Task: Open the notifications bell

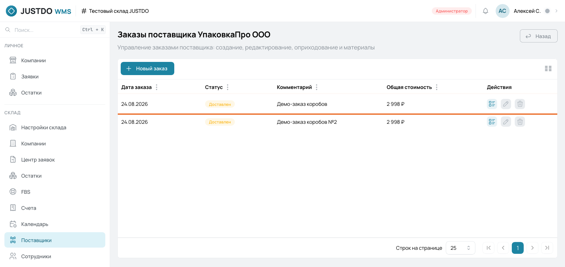Action: point(485,11)
